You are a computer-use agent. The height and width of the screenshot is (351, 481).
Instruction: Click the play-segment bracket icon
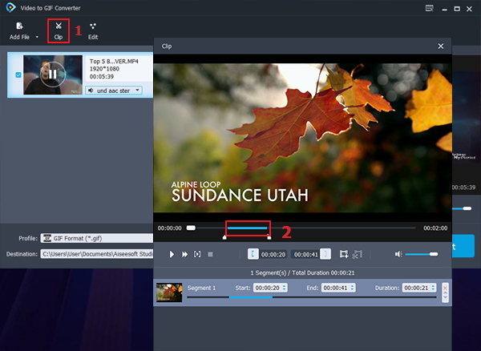tap(197, 254)
